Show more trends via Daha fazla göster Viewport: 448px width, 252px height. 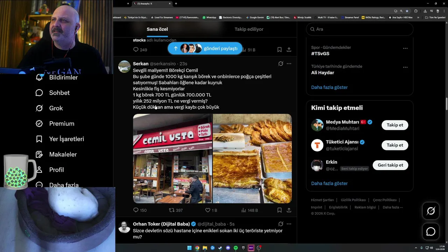329,87
